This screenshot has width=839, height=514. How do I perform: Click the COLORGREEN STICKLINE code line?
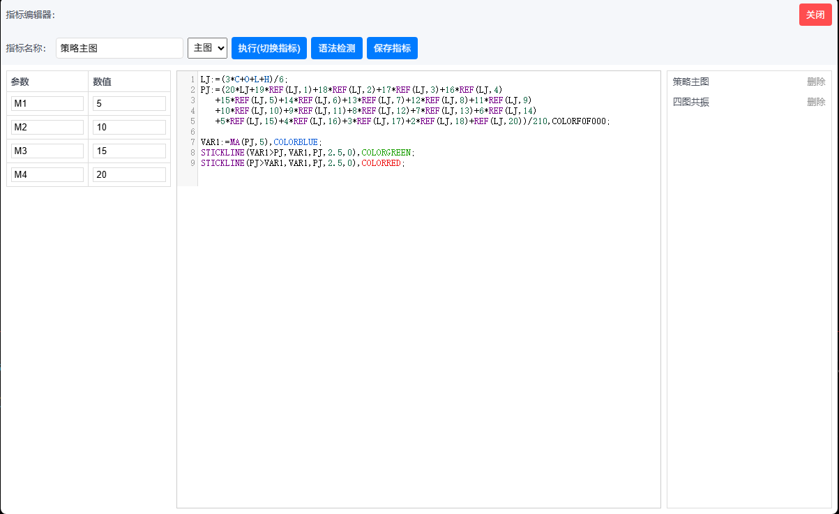308,152
